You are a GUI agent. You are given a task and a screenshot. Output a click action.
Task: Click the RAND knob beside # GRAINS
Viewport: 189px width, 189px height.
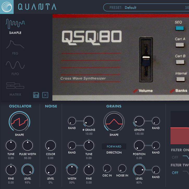coord(72,121)
